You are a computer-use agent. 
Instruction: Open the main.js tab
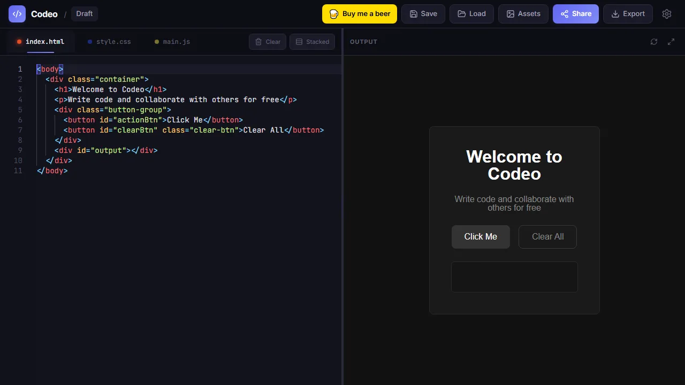177,41
